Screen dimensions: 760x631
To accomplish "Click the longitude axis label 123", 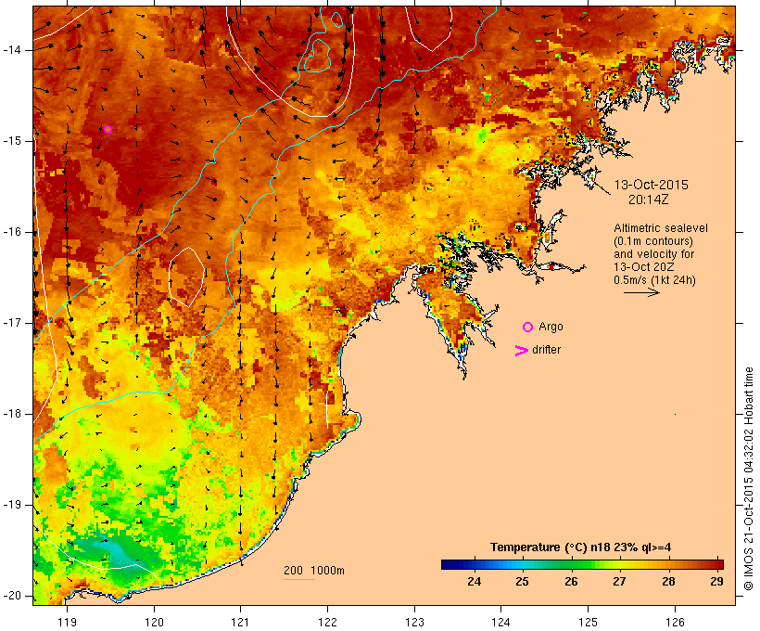I will click(x=414, y=622).
